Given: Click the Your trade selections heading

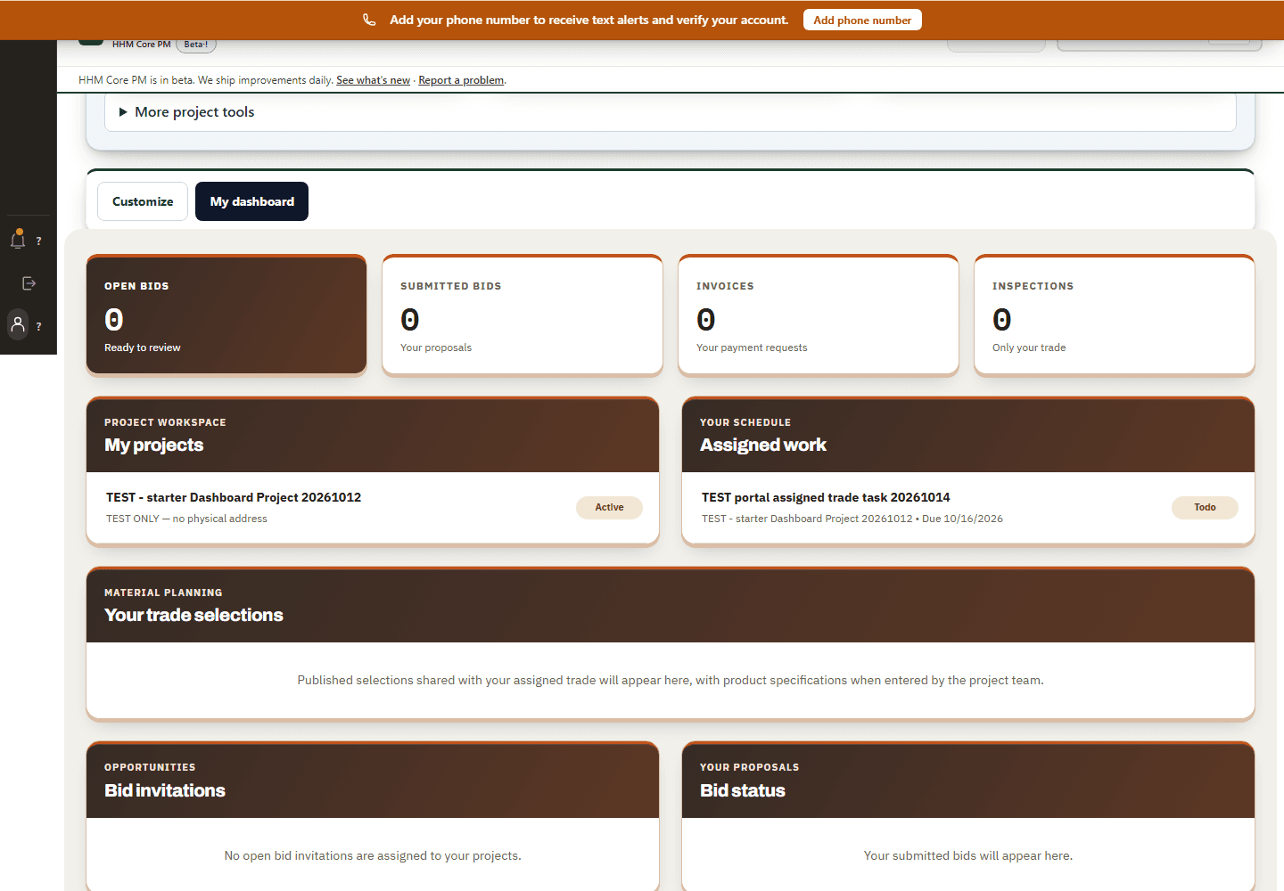Looking at the screenshot, I should click(x=193, y=615).
